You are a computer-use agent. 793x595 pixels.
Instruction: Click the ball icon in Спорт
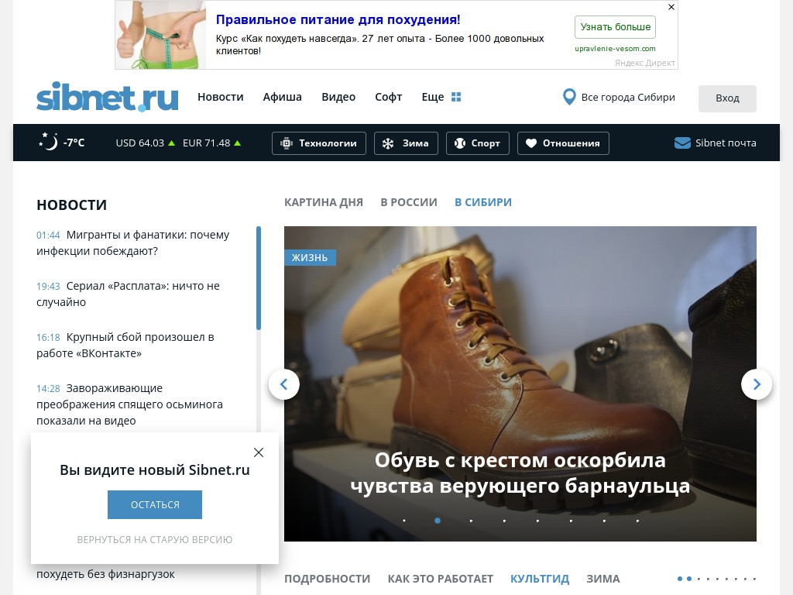tap(460, 143)
